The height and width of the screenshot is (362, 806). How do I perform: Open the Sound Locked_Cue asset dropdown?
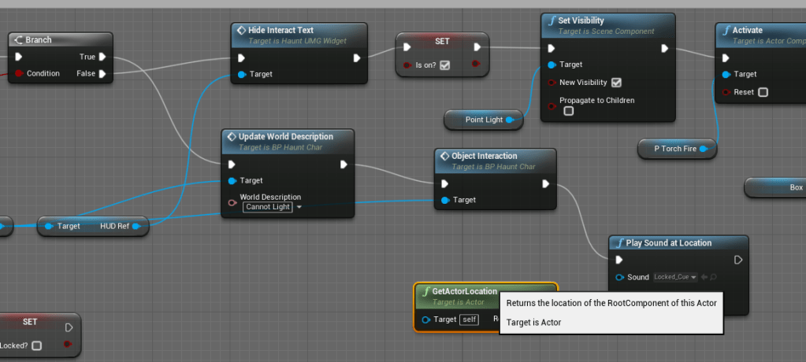(675, 277)
